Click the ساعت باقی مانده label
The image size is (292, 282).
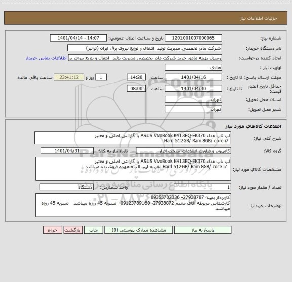click(x=35, y=77)
